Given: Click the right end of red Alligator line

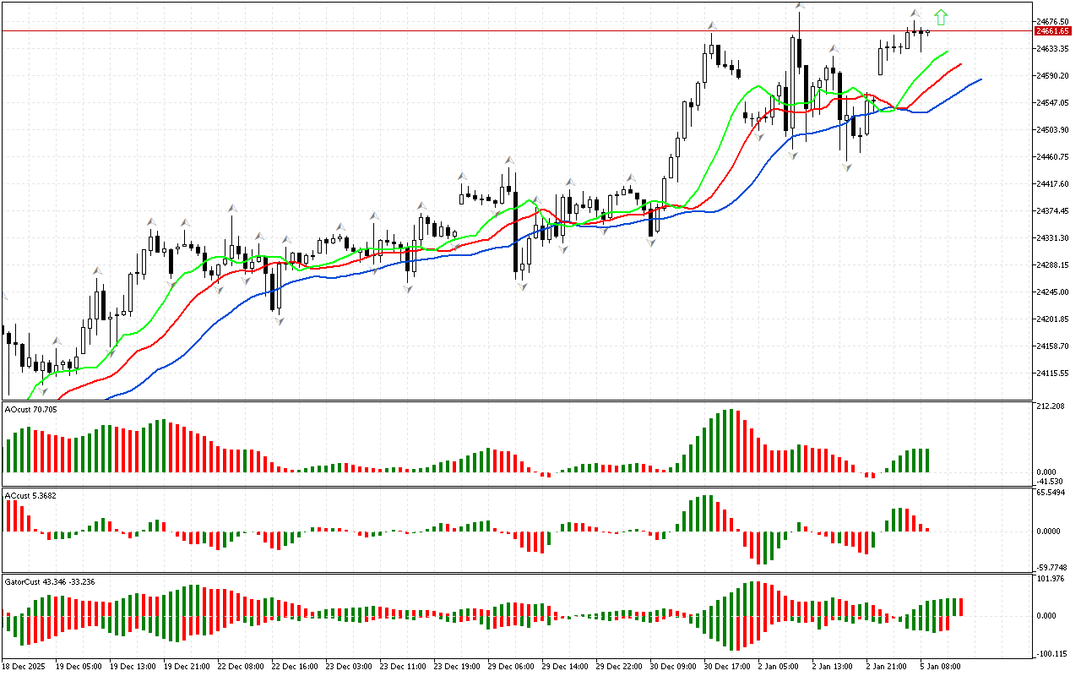Looking at the screenshot, I should tap(960, 64).
